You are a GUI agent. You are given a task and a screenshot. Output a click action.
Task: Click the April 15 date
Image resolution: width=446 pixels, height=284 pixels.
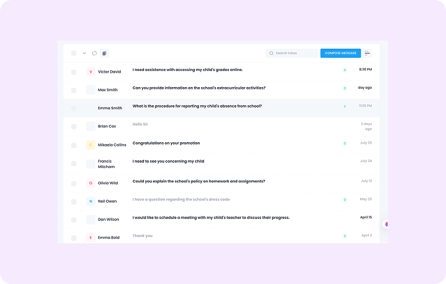(x=366, y=217)
